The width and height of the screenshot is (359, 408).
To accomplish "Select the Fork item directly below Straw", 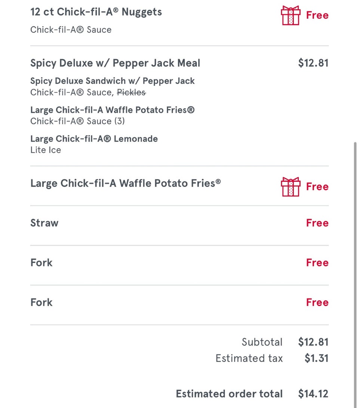I will pyautogui.click(x=42, y=263).
